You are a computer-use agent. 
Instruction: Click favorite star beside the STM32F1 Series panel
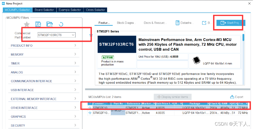[x=91, y=35]
